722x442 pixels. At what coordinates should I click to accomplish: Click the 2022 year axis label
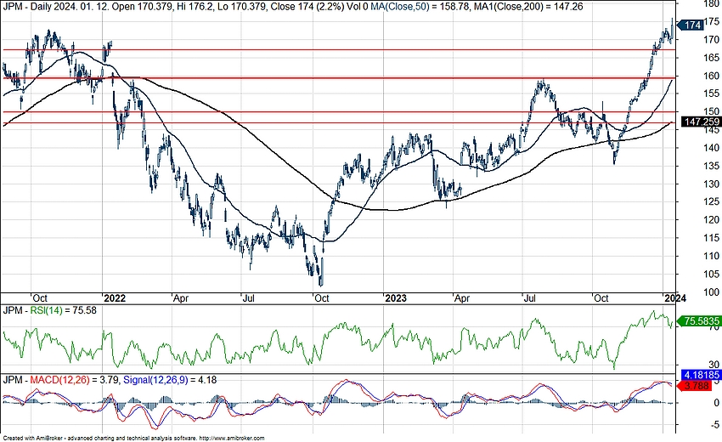click(115, 298)
